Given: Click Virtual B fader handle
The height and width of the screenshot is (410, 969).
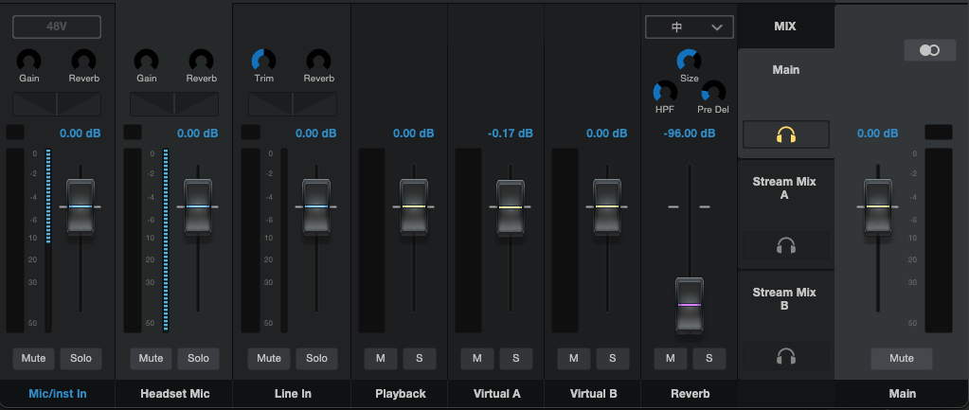Looking at the screenshot, I should (x=607, y=206).
